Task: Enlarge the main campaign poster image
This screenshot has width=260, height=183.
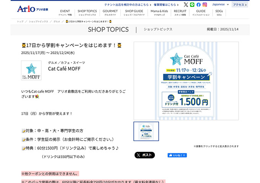Action: tap(186, 81)
